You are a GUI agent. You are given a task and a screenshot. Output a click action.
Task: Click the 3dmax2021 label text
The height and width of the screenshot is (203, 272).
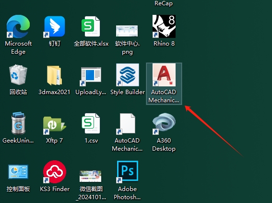point(54,92)
